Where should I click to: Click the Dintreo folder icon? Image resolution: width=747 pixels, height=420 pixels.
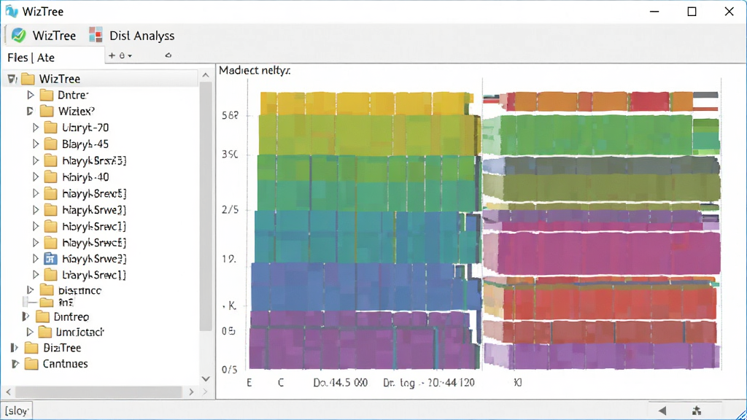[43, 316]
